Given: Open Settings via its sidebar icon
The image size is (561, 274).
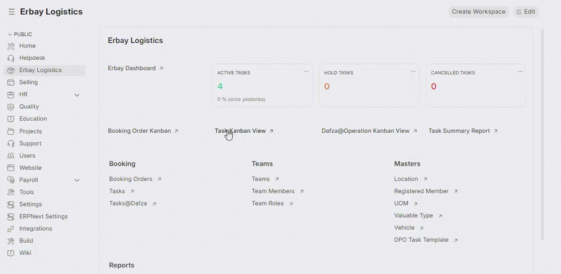Looking at the screenshot, I should 11,204.
